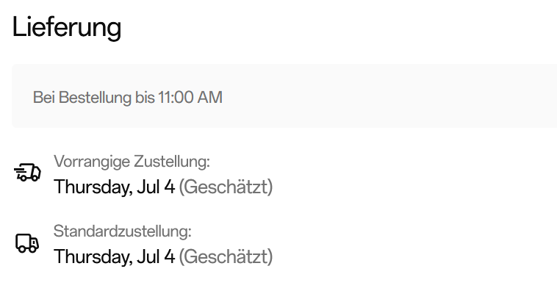Click the word "bis" in cutoff notice
The width and height of the screenshot is (557, 302).
click(145, 97)
